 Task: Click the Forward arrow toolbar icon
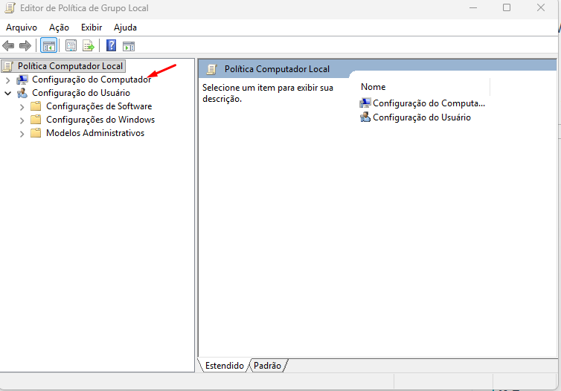pos(25,46)
